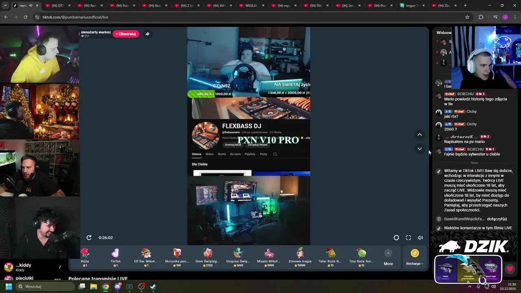Viewport: 521px width, 293px height.
Task: Reload the live stream player
Action: [x=89, y=238]
